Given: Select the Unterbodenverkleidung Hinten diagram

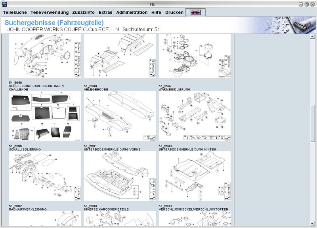Looking at the screenshot, I should click(195, 177).
